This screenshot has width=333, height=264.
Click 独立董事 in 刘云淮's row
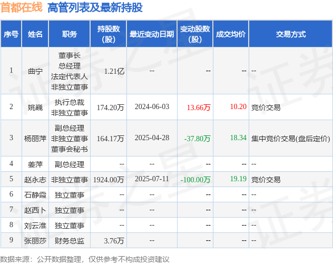click(70, 226)
